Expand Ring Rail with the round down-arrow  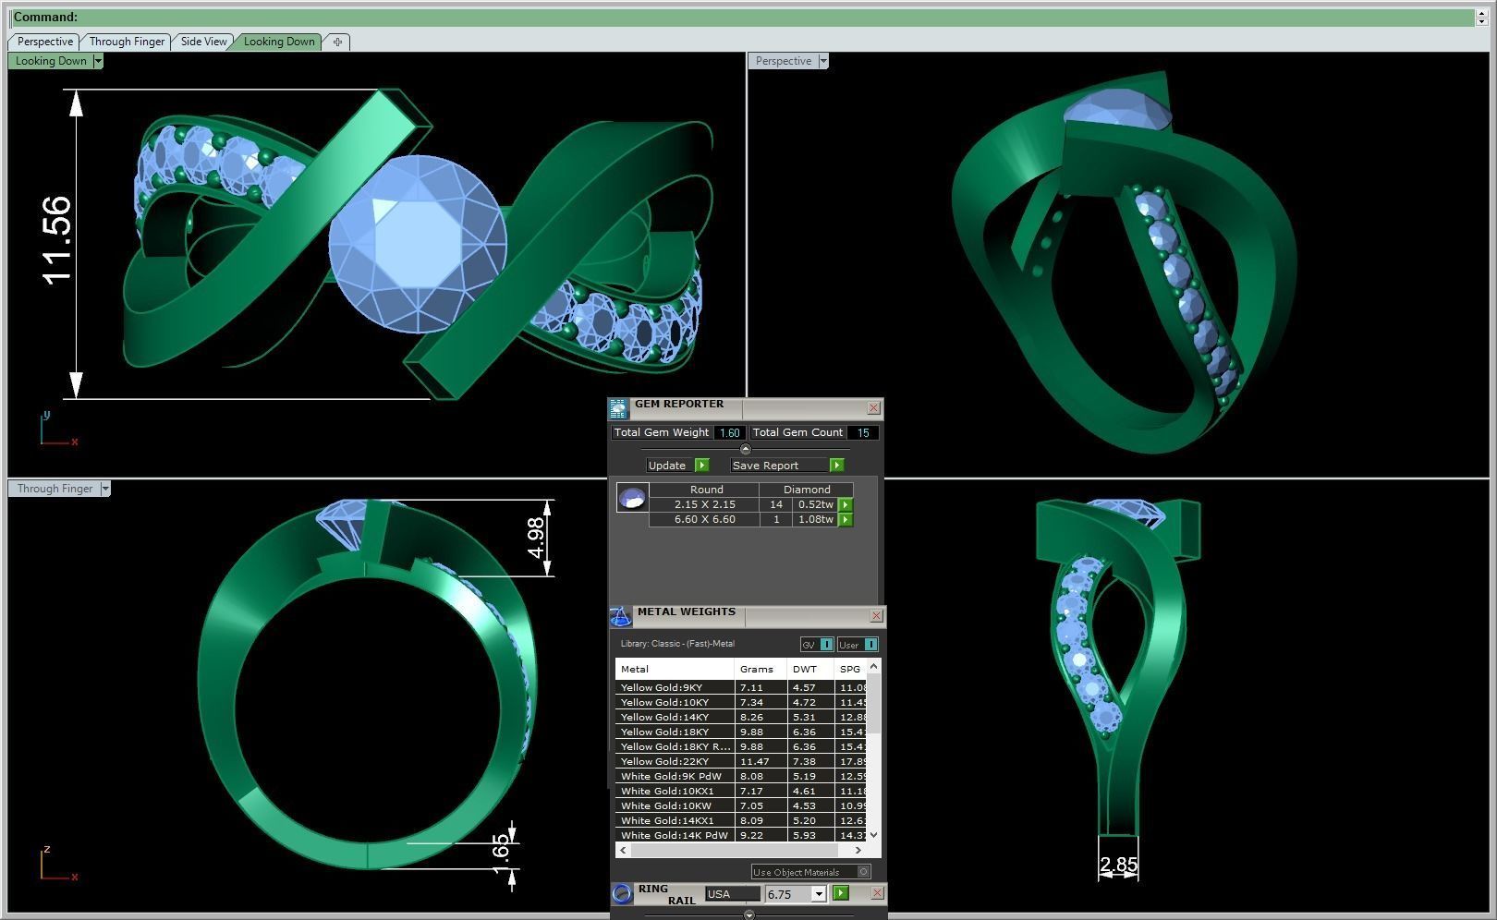[x=748, y=914]
